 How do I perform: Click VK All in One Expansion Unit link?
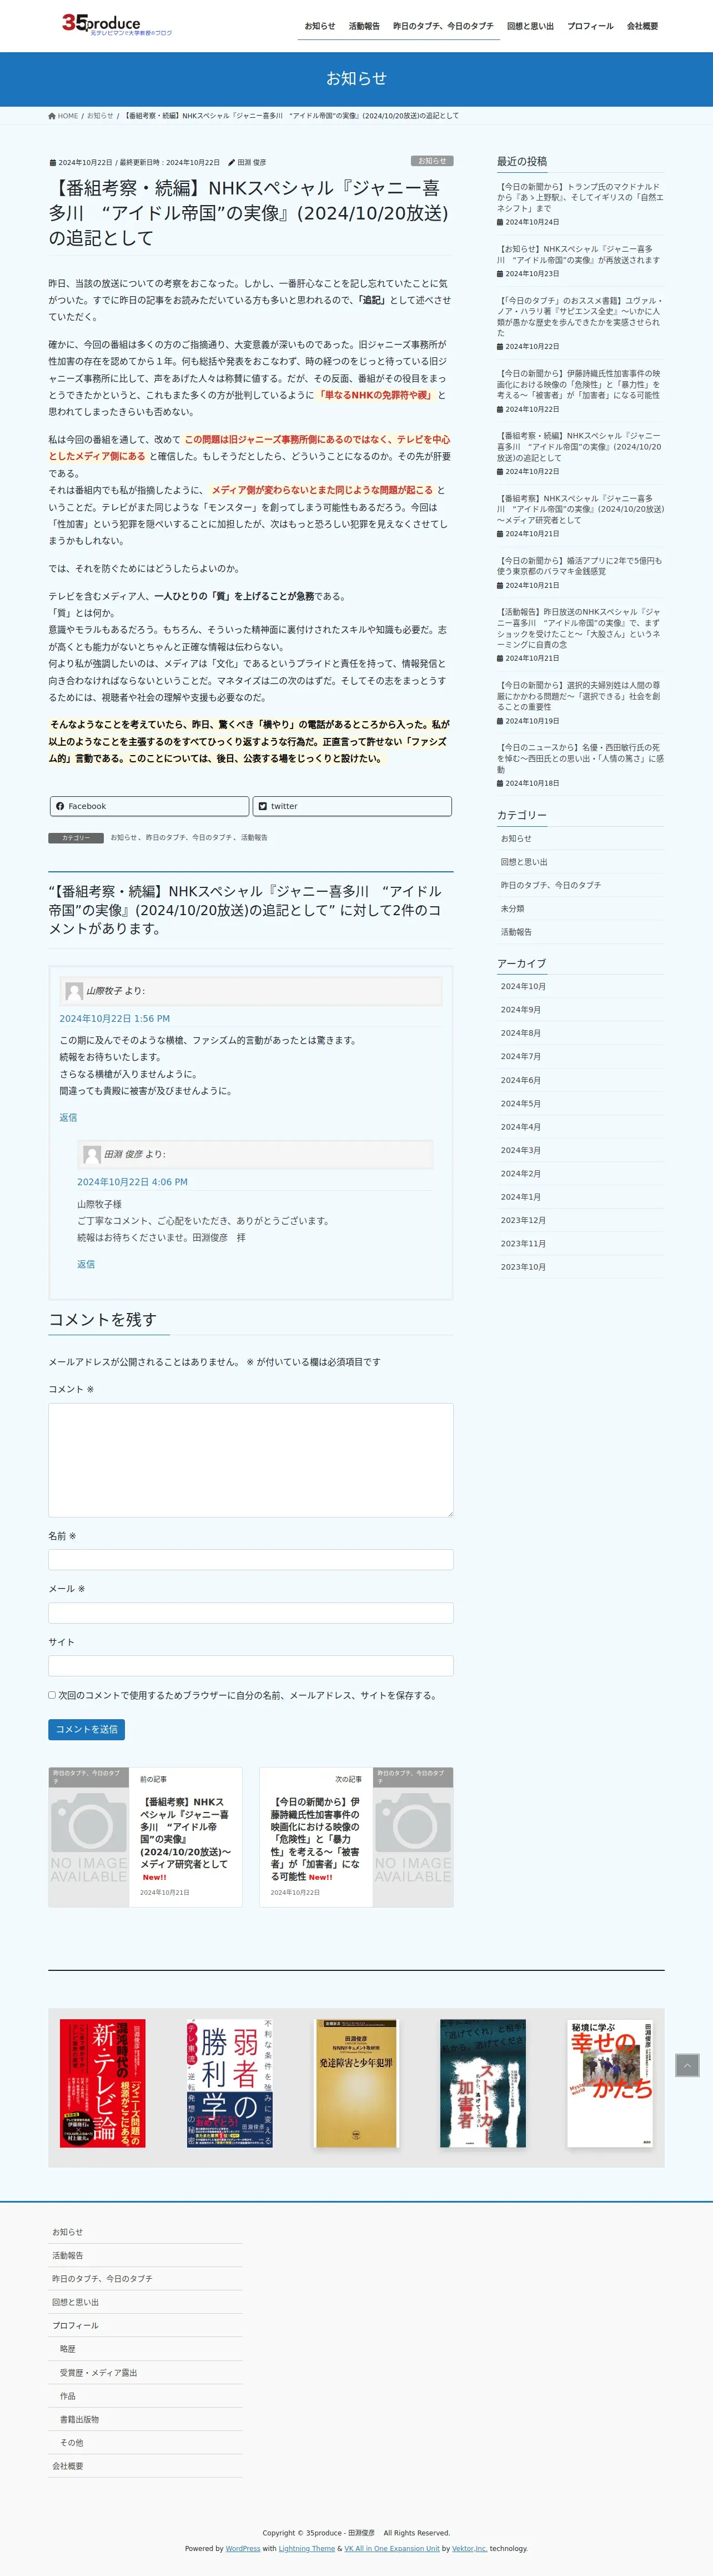392,2548
